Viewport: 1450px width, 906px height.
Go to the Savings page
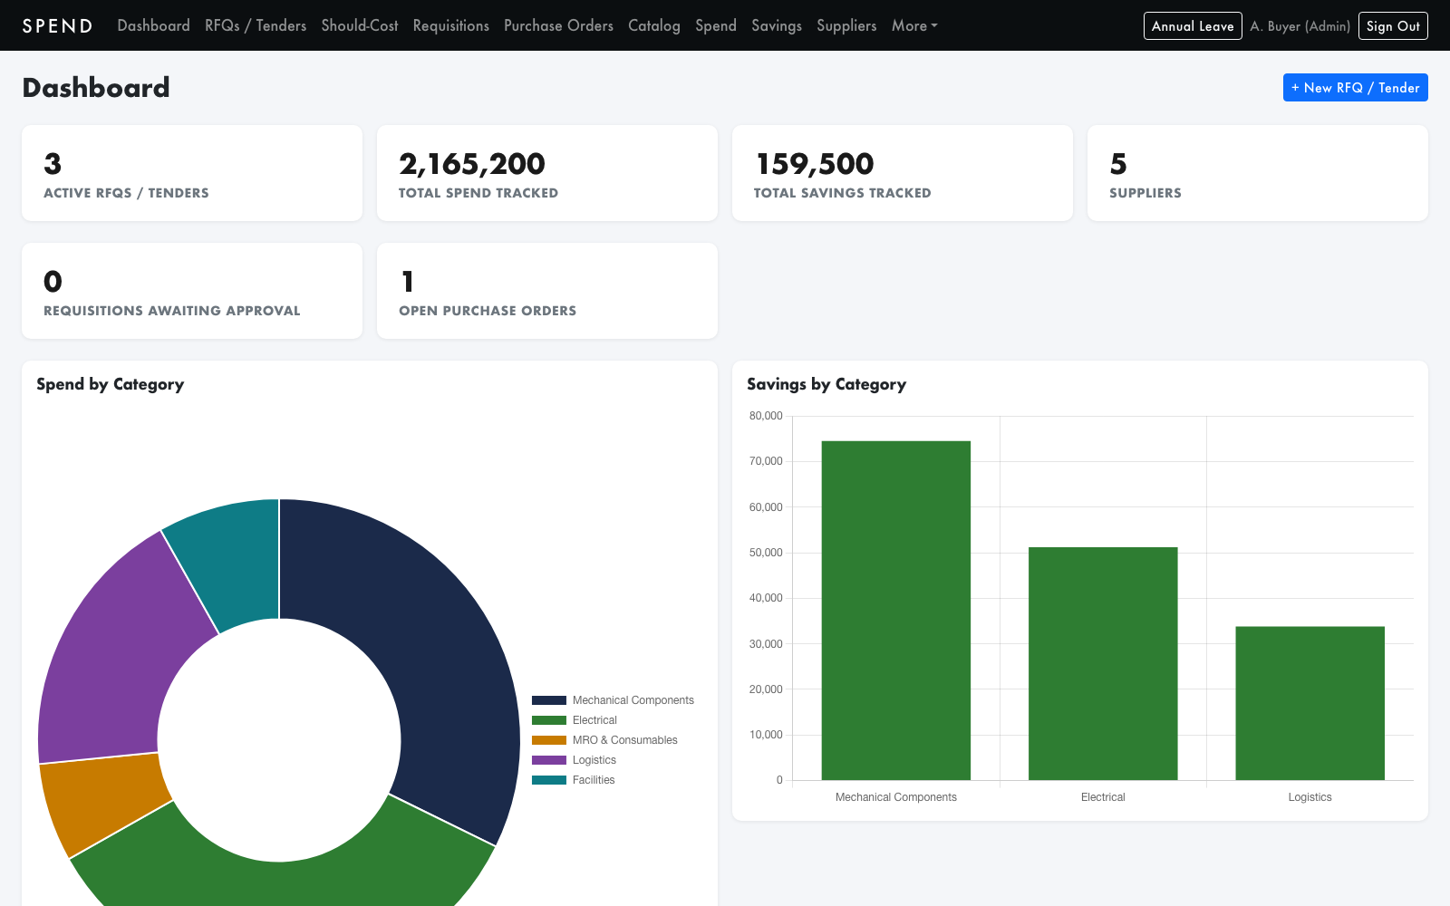pyautogui.click(x=776, y=25)
